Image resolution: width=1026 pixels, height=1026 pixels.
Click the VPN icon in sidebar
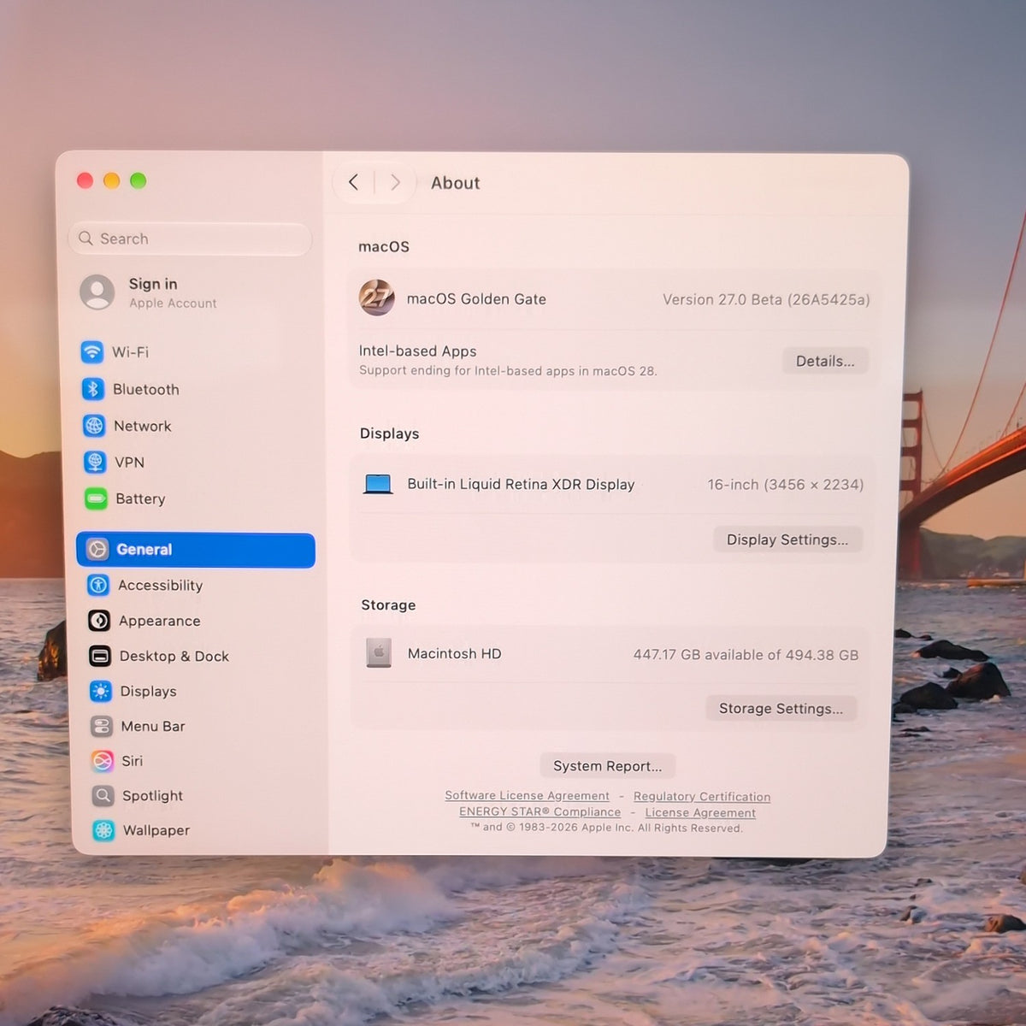(95, 463)
